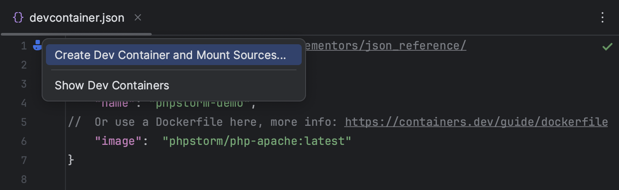Click the "phpstorm/php-apache:latest" string value

pyautogui.click(x=257, y=141)
